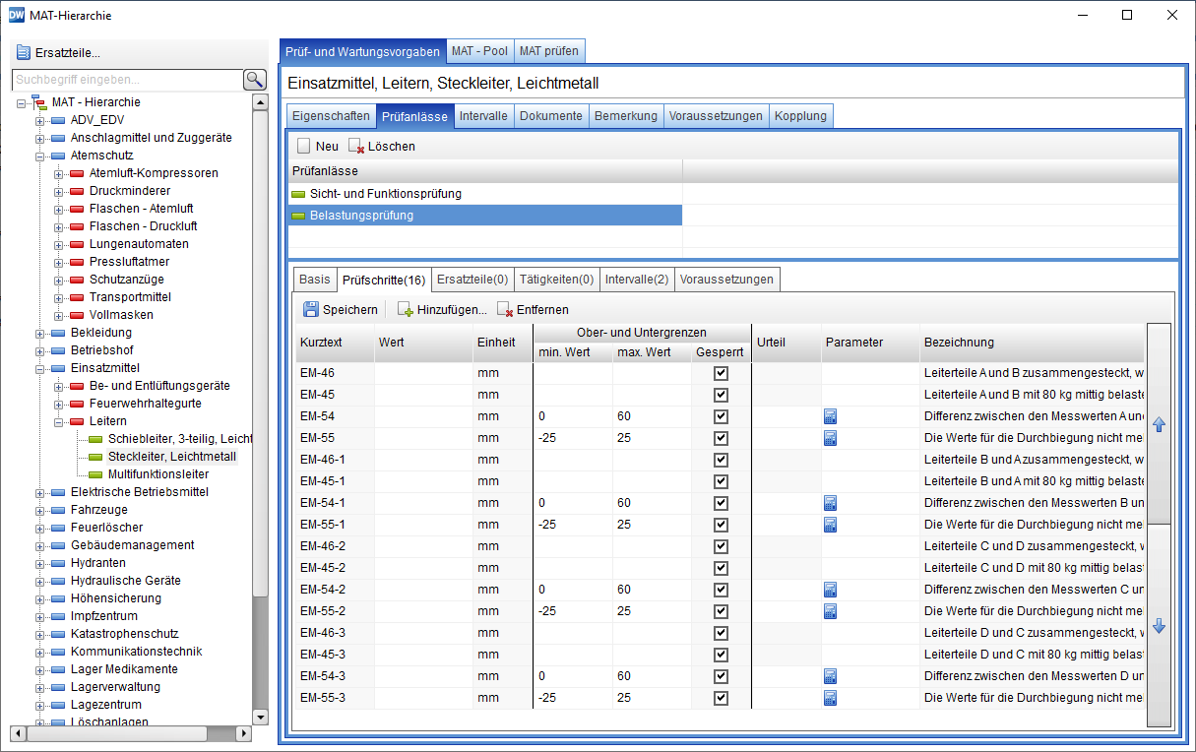Image resolution: width=1196 pixels, height=752 pixels.
Task: Click the Ersatzteile database icon
Action: tap(24, 53)
